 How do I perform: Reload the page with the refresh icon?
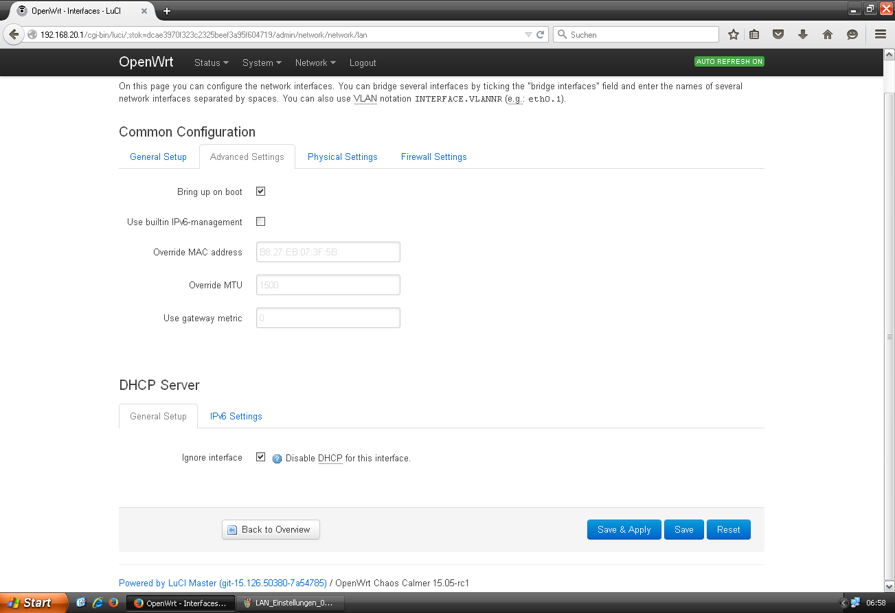[x=541, y=34]
